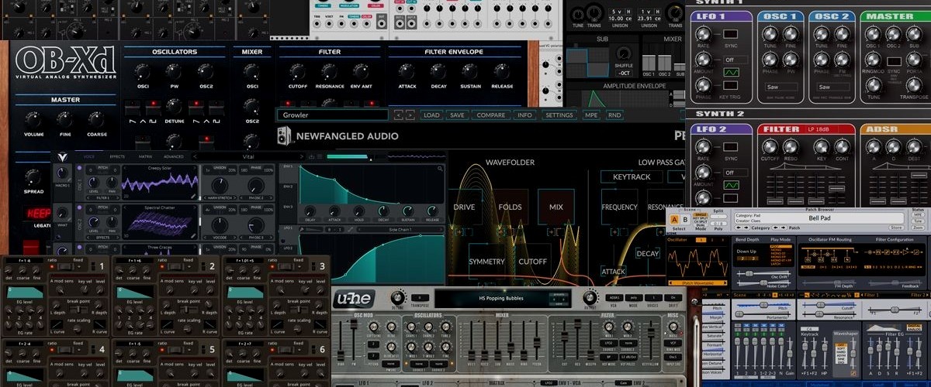Switch to Vital Advanced tab
The height and width of the screenshot is (387, 931).
pyautogui.click(x=174, y=156)
